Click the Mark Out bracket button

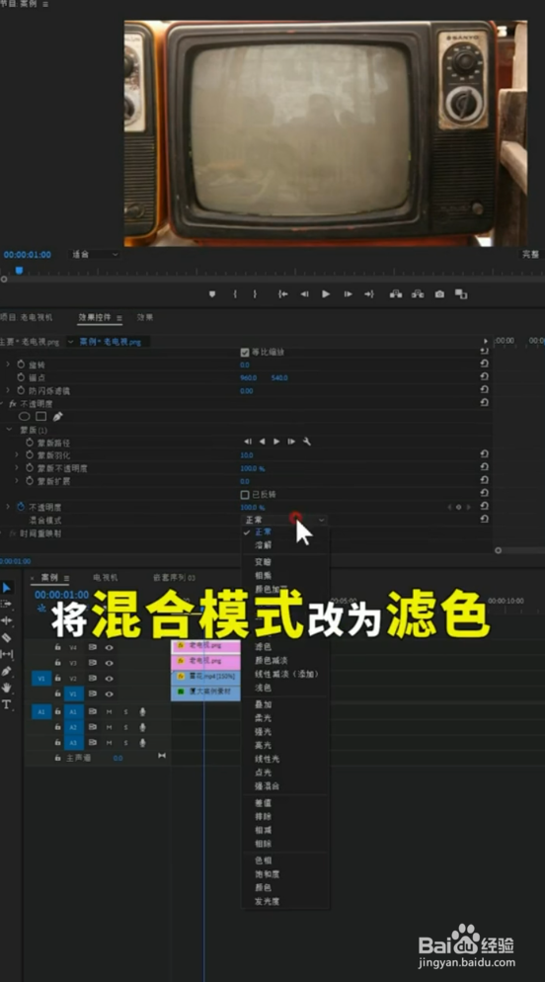click(x=255, y=293)
